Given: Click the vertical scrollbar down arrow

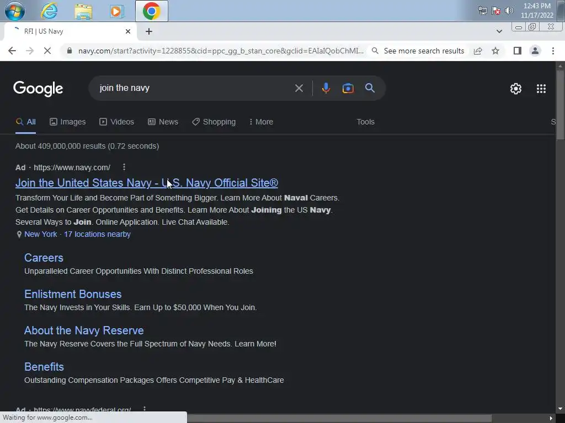Looking at the screenshot, I should point(560,409).
